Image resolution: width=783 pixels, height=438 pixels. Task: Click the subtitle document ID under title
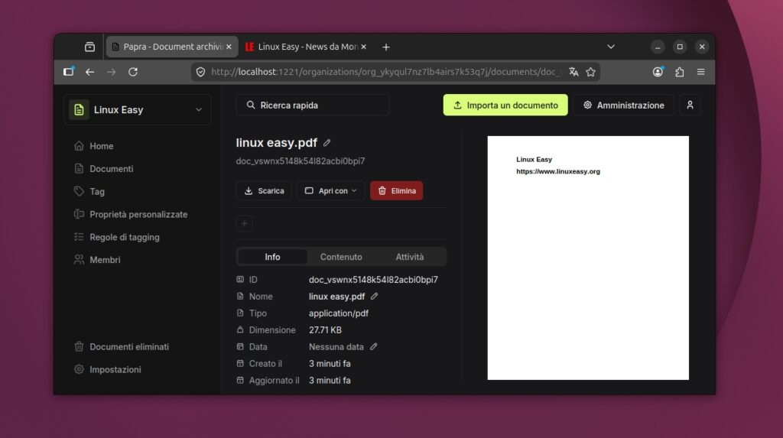(x=300, y=161)
